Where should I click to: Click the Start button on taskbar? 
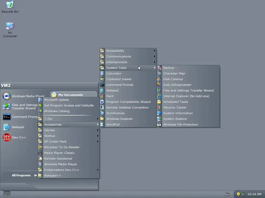pos(7,194)
